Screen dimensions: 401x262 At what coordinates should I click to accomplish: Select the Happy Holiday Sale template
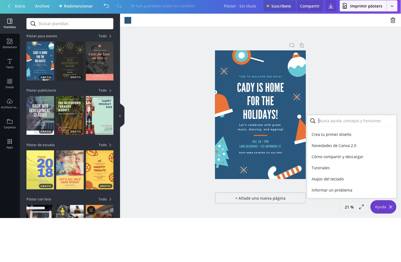pos(100,115)
